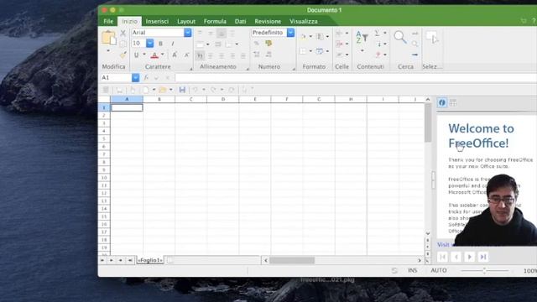Click the align center icon in Allineamento
The width and height of the screenshot is (537, 302).
222,55
